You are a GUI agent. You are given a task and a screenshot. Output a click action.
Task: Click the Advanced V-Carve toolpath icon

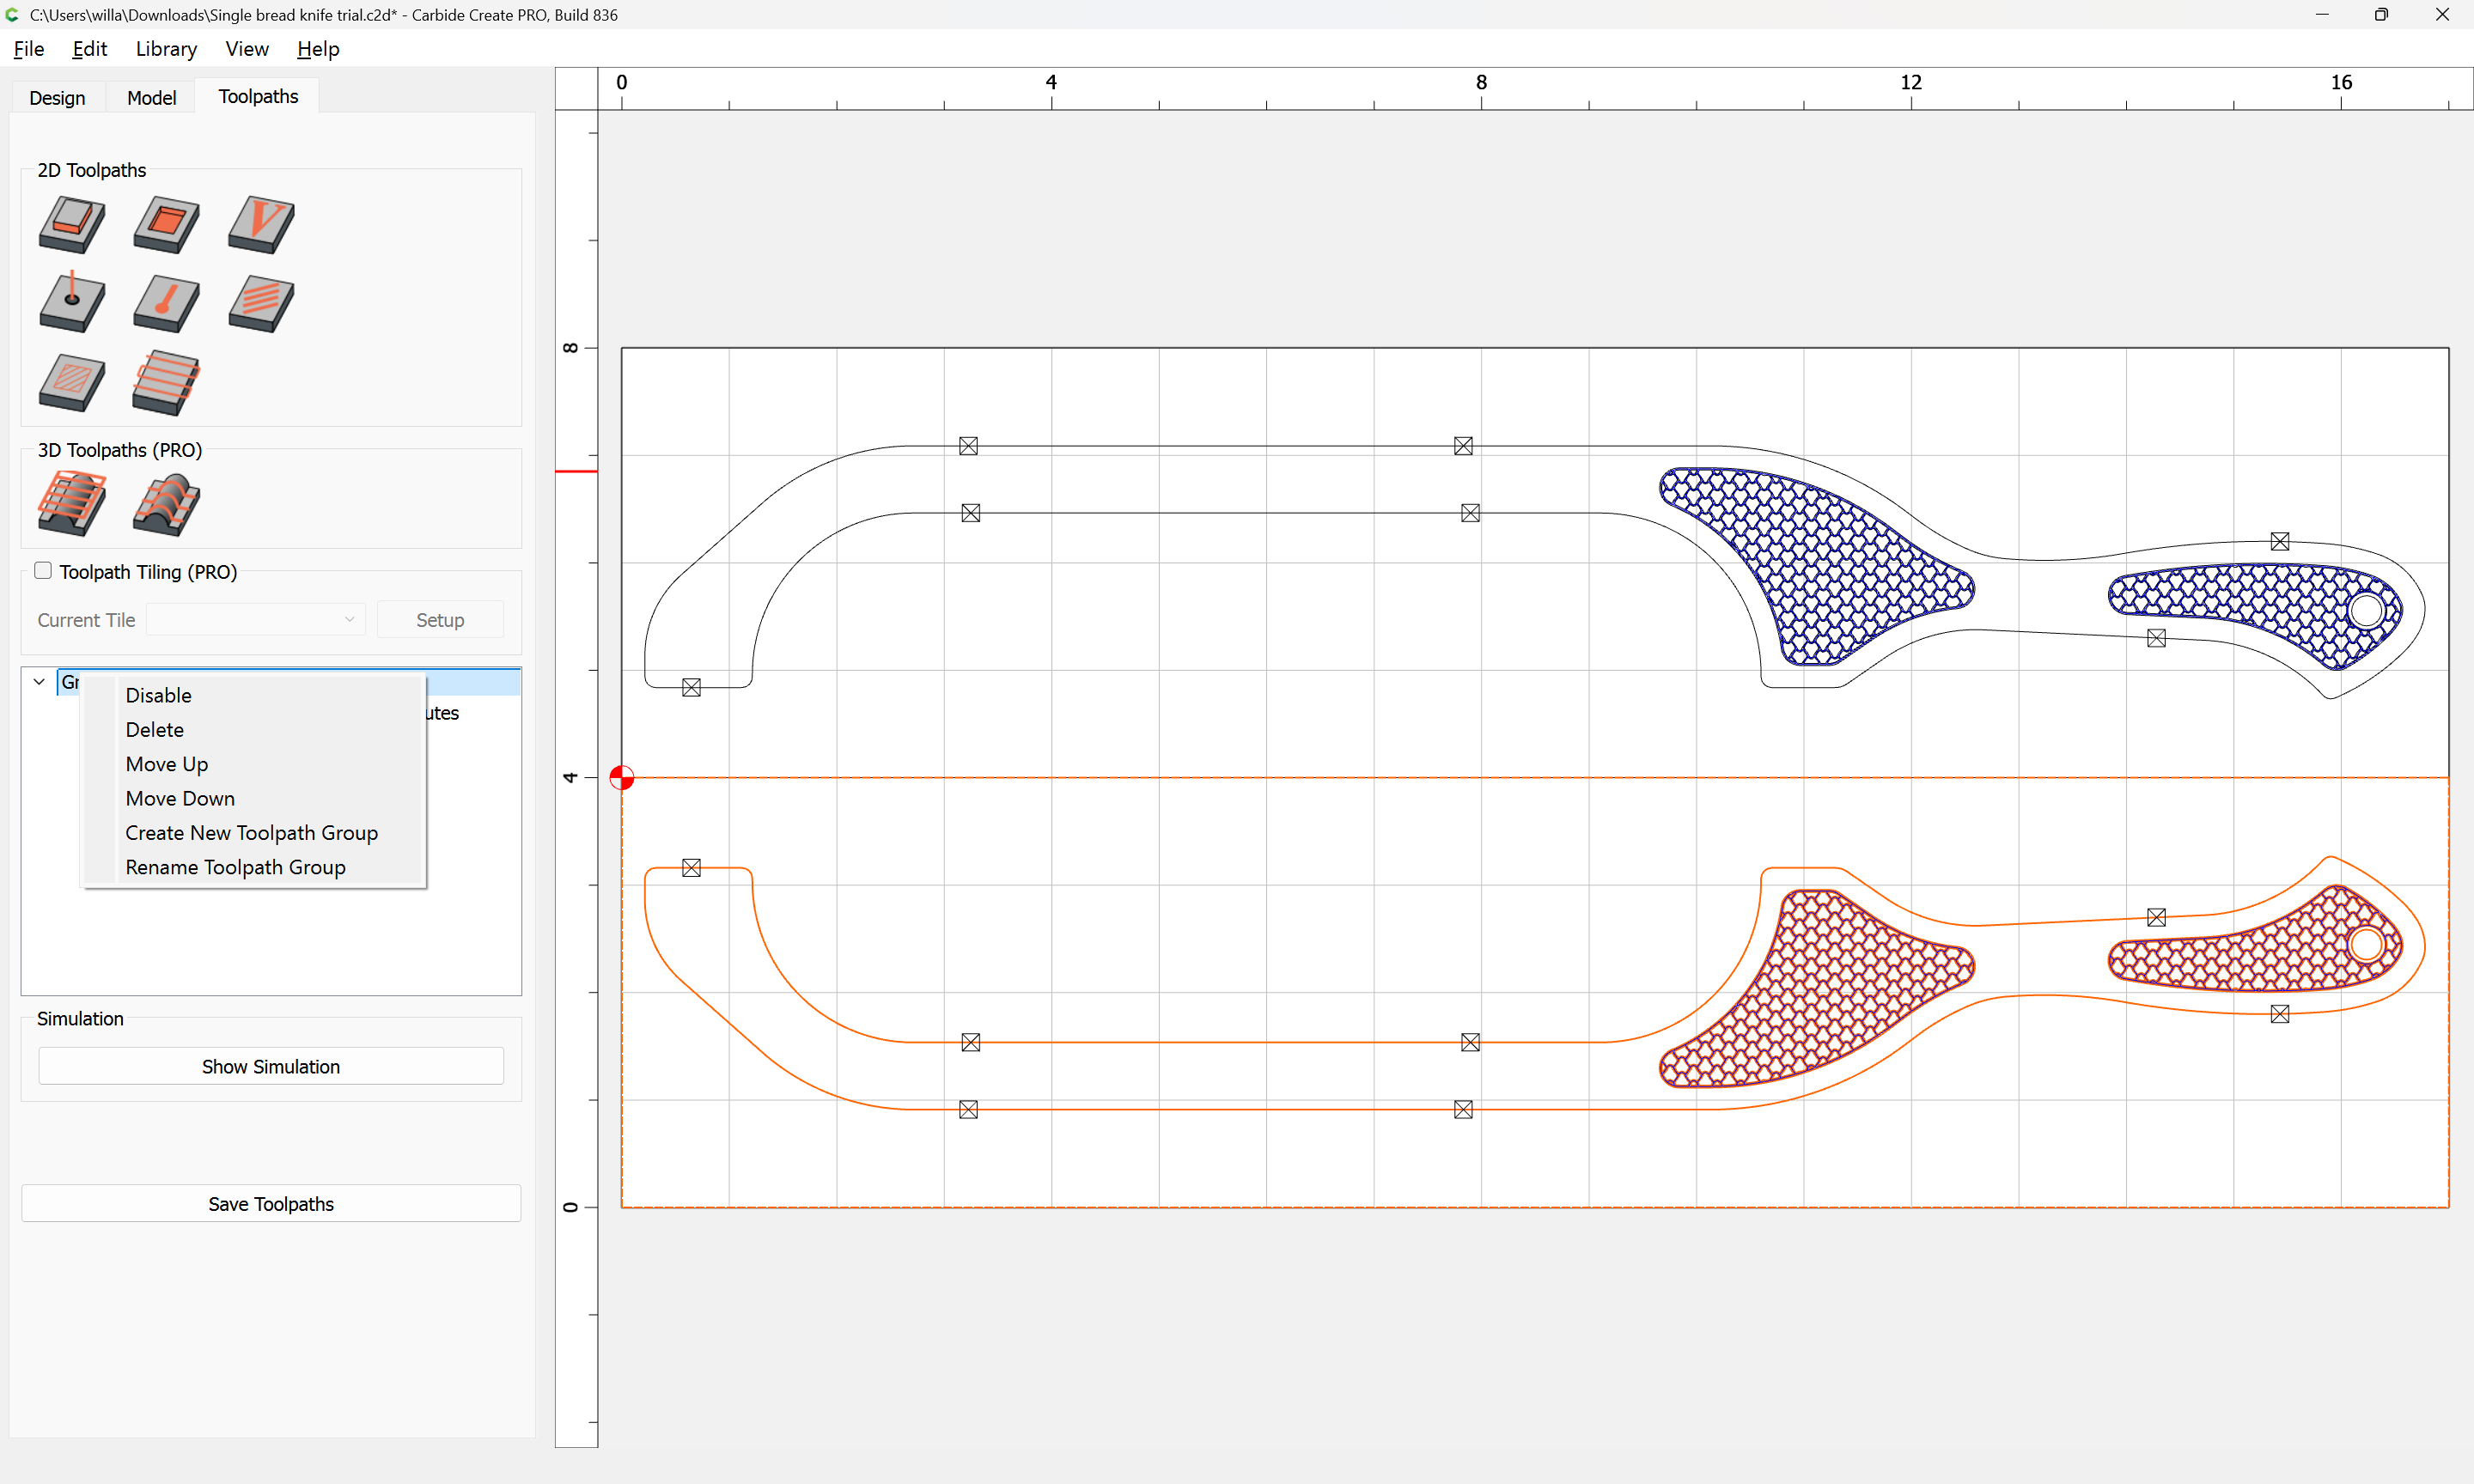click(72, 382)
